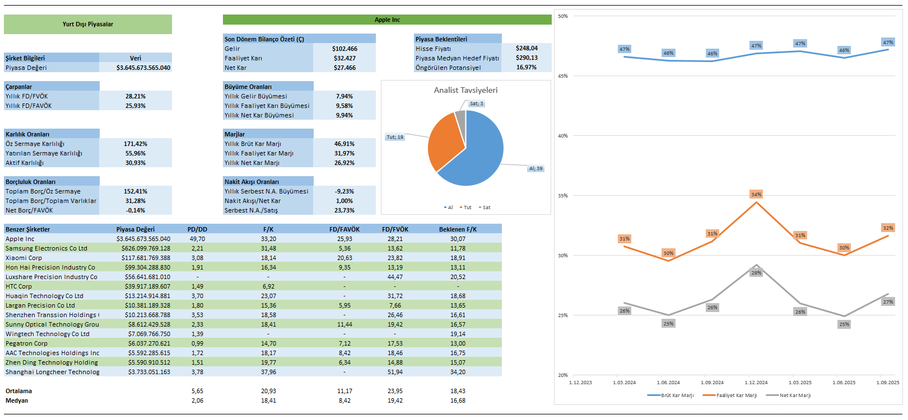Image resolution: width=908 pixels, height=420 pixels.
Task: Select the Öngörülen Potansiyel value 16,97%
Action: click(527, 67)
